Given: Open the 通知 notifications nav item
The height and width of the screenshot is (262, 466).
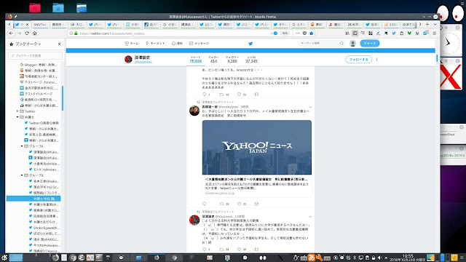Looking at the screenshot, I should (x=177, y=44).
